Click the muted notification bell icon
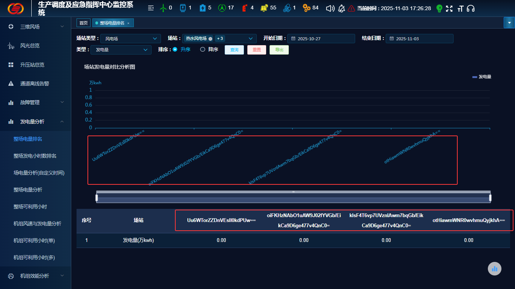This screenshot has width=515, height=289. (x=342, y=8)
